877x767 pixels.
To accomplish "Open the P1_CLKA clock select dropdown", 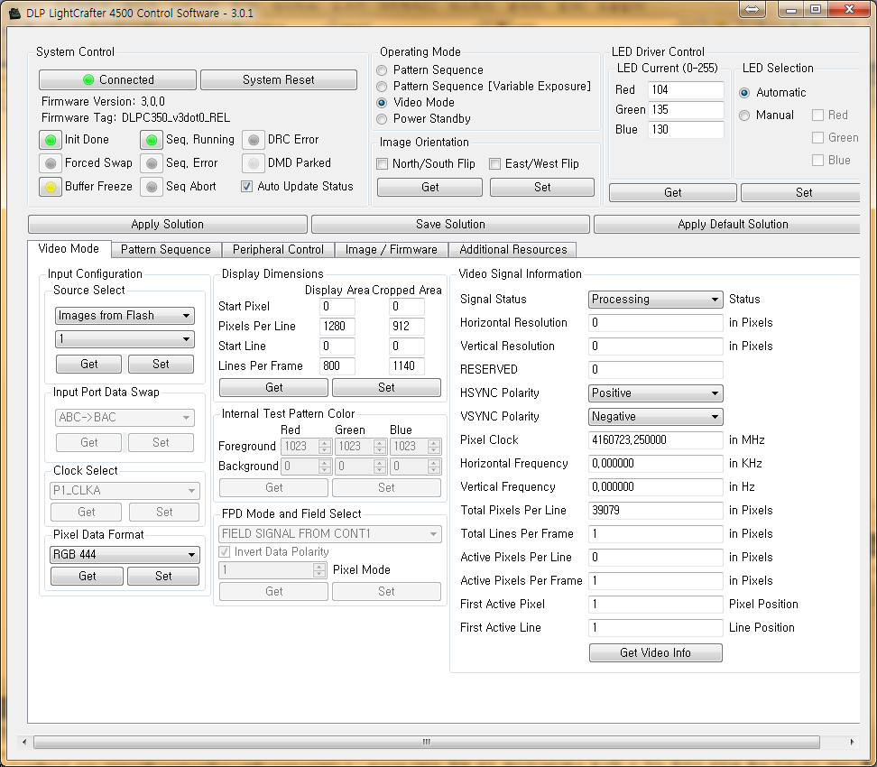I will (x=125, y=491).
